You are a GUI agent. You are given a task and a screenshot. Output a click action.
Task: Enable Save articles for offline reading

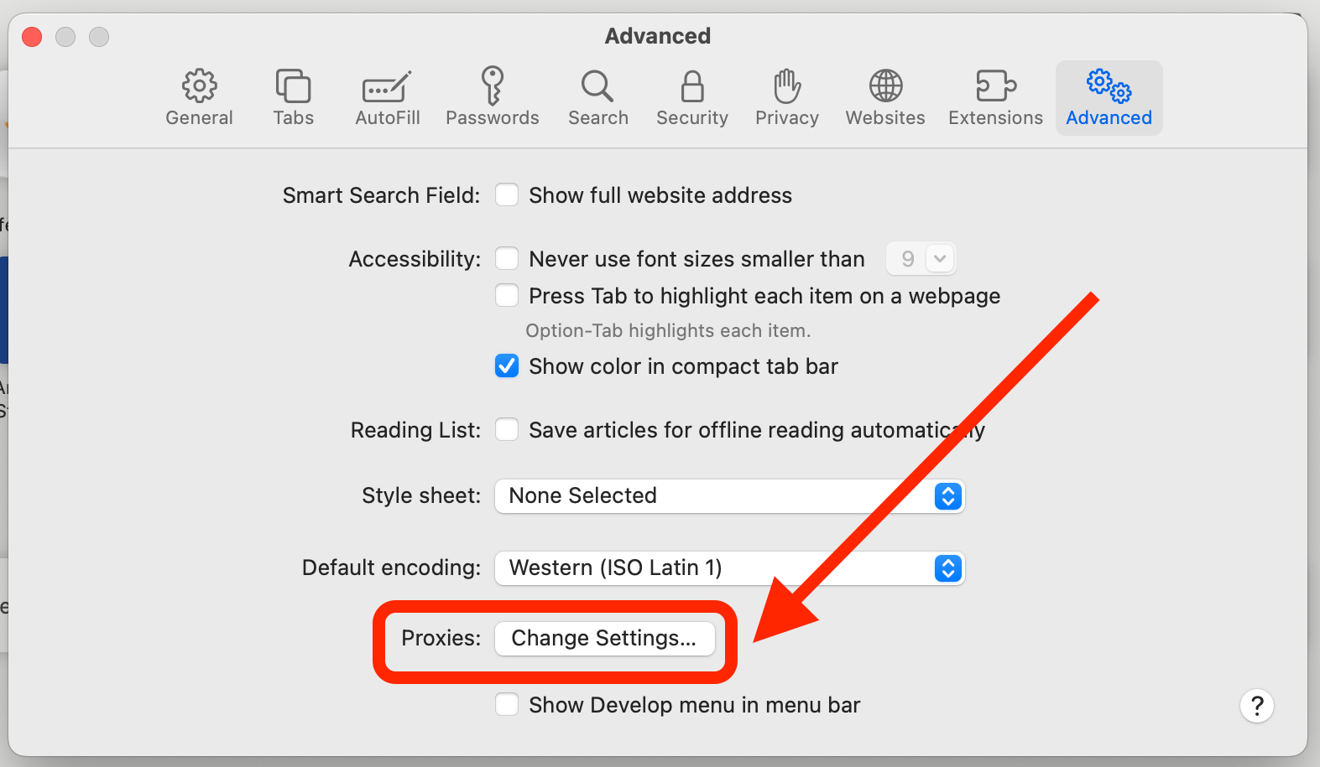pyautogui.click(x=507, y=430)
